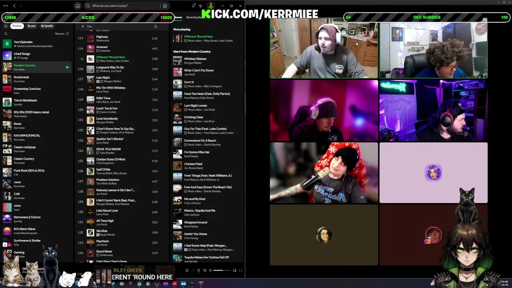
Task: Toggle the queue icon in the player bar
Action: point(198,270)
